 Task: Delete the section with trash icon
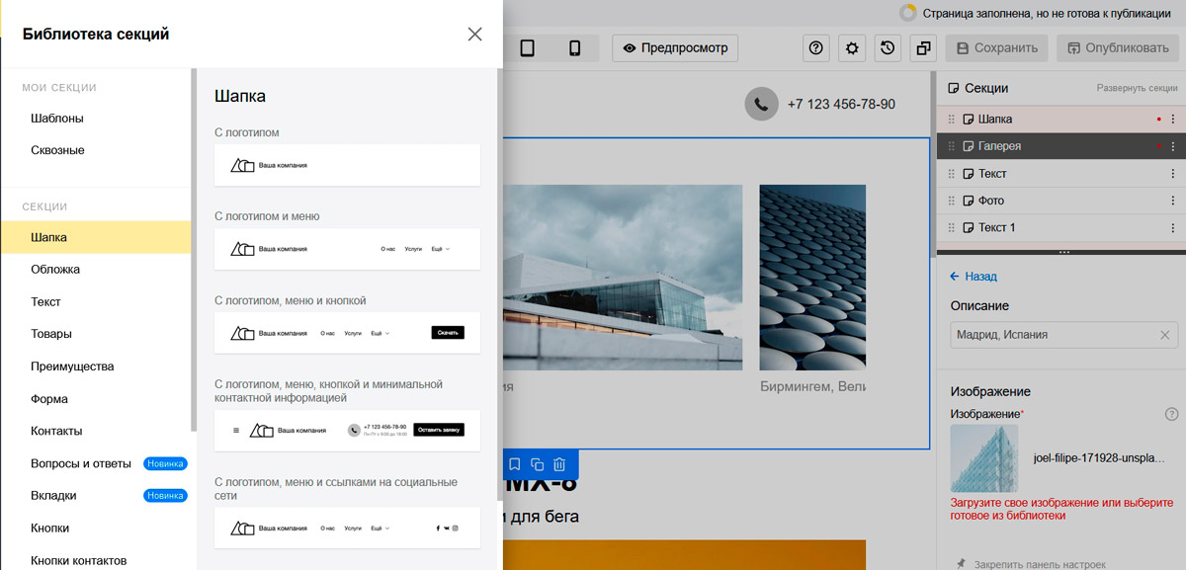point(559,464)
